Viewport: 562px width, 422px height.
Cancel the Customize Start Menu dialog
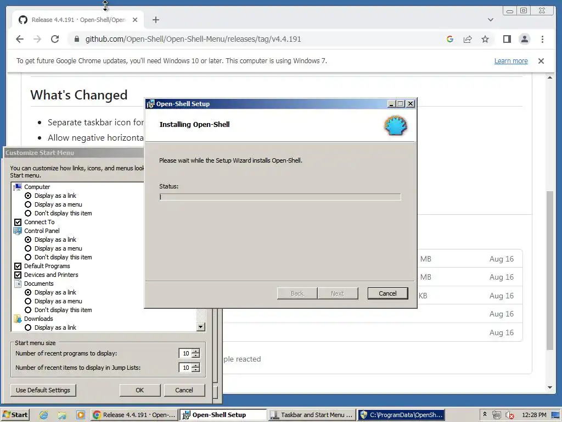click(x=184, y=390)
